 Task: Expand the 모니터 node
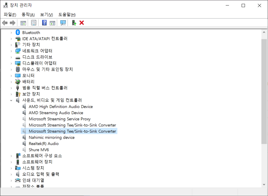pyautogui.click(x=11, y=76)
